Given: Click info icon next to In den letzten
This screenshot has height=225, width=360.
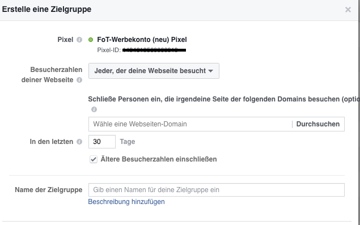Looking at the screenshot, I should (79, 142).
